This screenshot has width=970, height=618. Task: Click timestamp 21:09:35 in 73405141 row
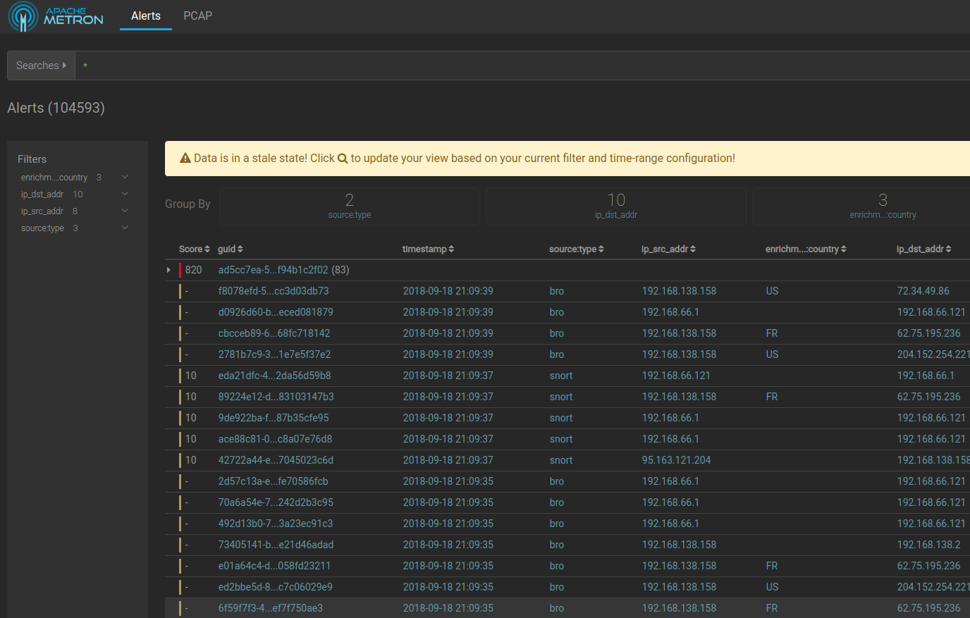click(x=448, y=545)
